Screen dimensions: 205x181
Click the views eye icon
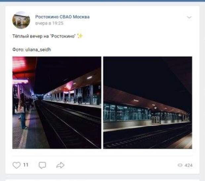point(180,165)
